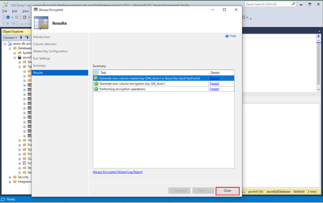Image resolution: width=323 pixels, height=203 pixels.
Task: Open the File menu
Action: (x=5, y=10)
